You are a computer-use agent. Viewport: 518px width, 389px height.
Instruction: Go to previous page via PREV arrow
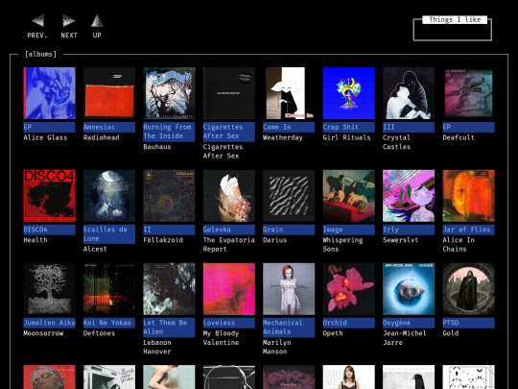(37, 21)
